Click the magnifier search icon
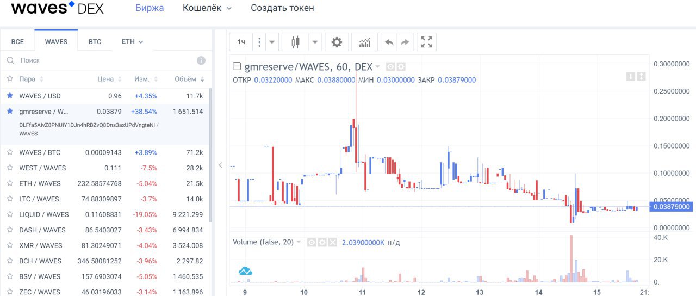Screen dimensions: 696x296 click(10, 60)
